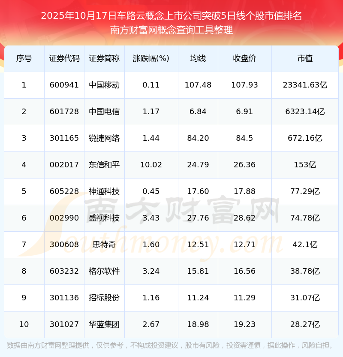Click the 均线 column header
This screenshot has height=357, width=343.
point(198,58)
